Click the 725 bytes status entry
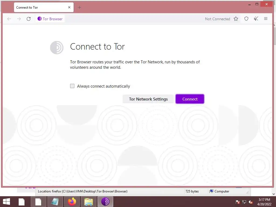 click(x=192, y=191)
